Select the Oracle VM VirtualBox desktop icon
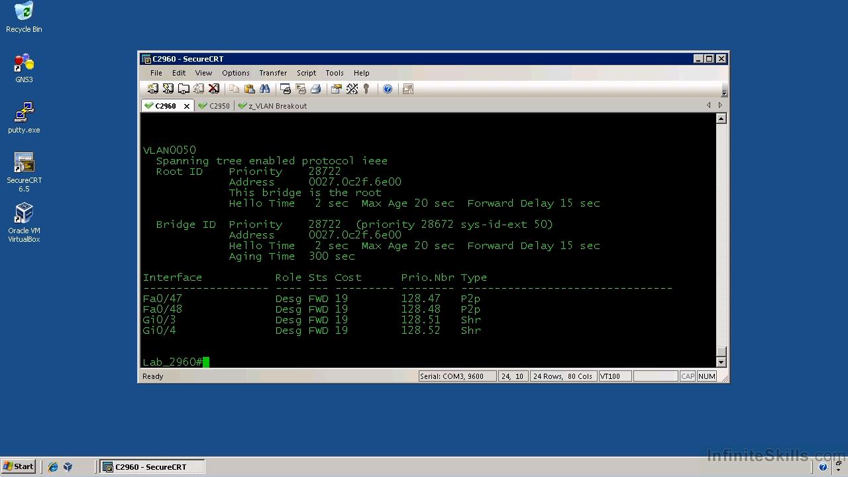This screenshot has width=848, height=477. [24, 223]
